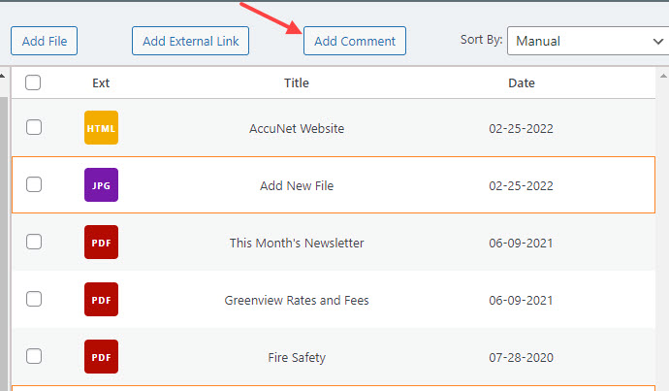Screen dimensions: 669x391
Task: Click the Title column header
Action: [297, 82]
